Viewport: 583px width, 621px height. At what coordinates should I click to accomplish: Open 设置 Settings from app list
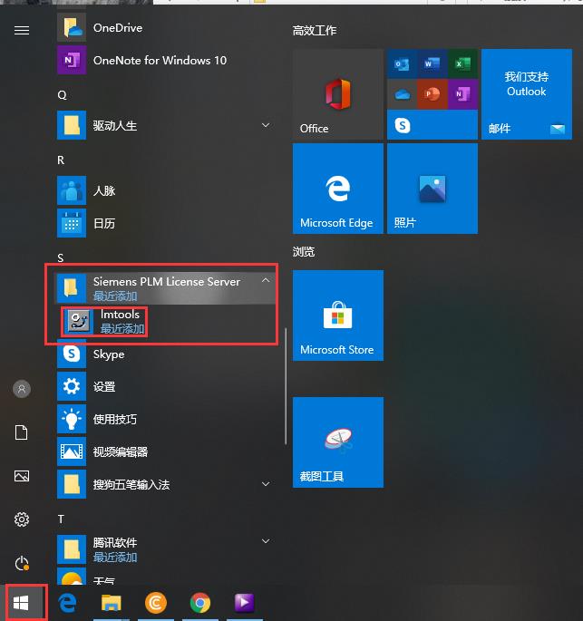tap(166, 386)
